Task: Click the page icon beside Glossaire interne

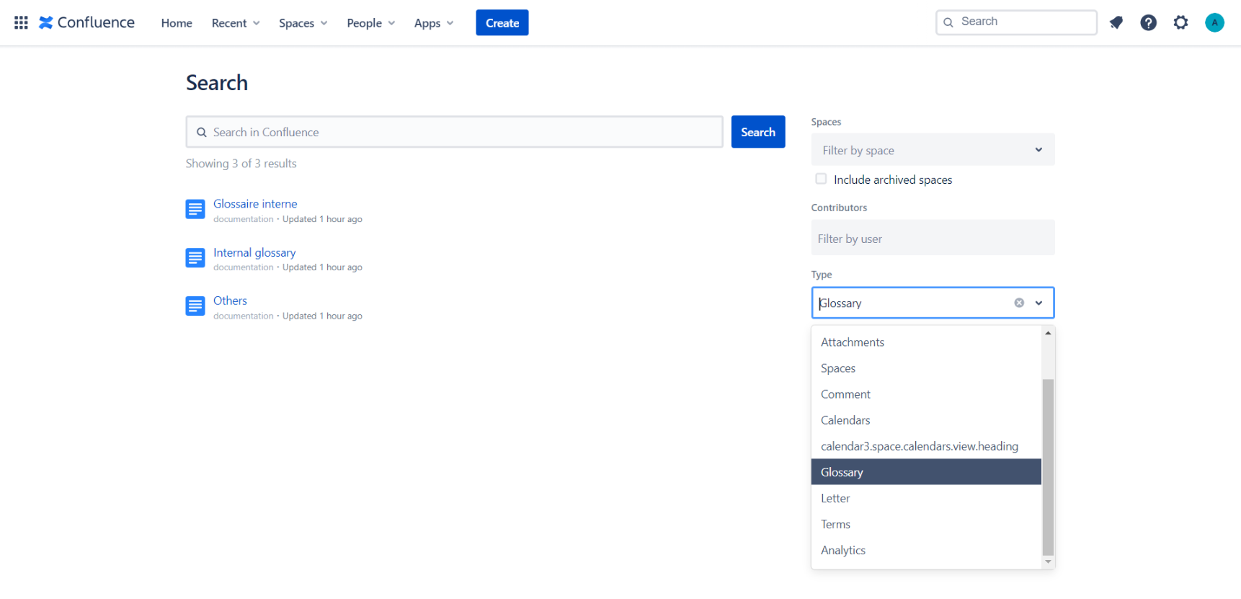Action: 195,210
